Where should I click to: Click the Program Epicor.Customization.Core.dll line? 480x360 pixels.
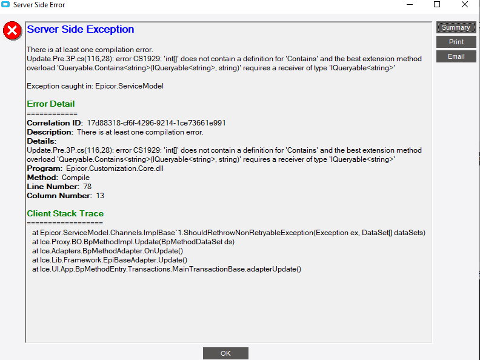[x=95, y=168]
